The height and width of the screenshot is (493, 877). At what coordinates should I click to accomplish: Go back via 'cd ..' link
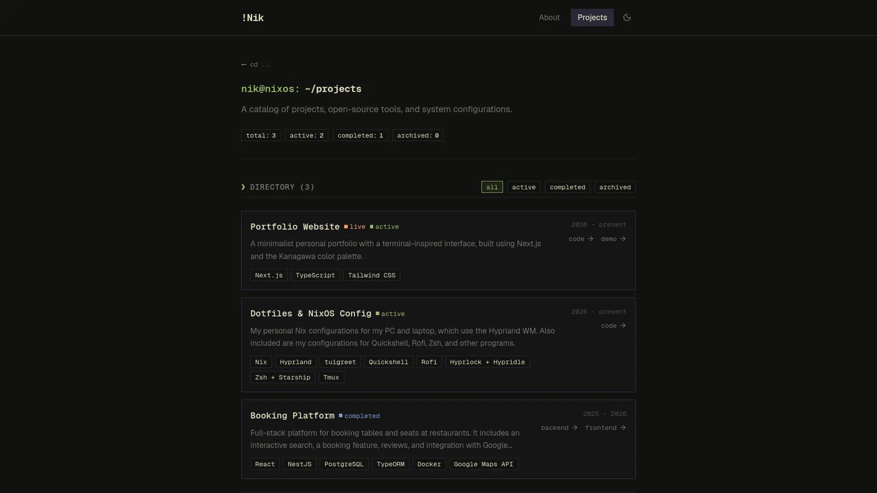[255, 65]
